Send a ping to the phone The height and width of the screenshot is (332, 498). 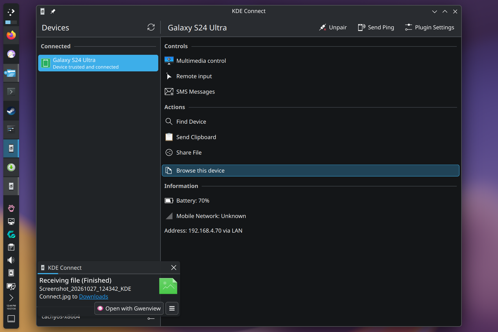pos(376,27)
